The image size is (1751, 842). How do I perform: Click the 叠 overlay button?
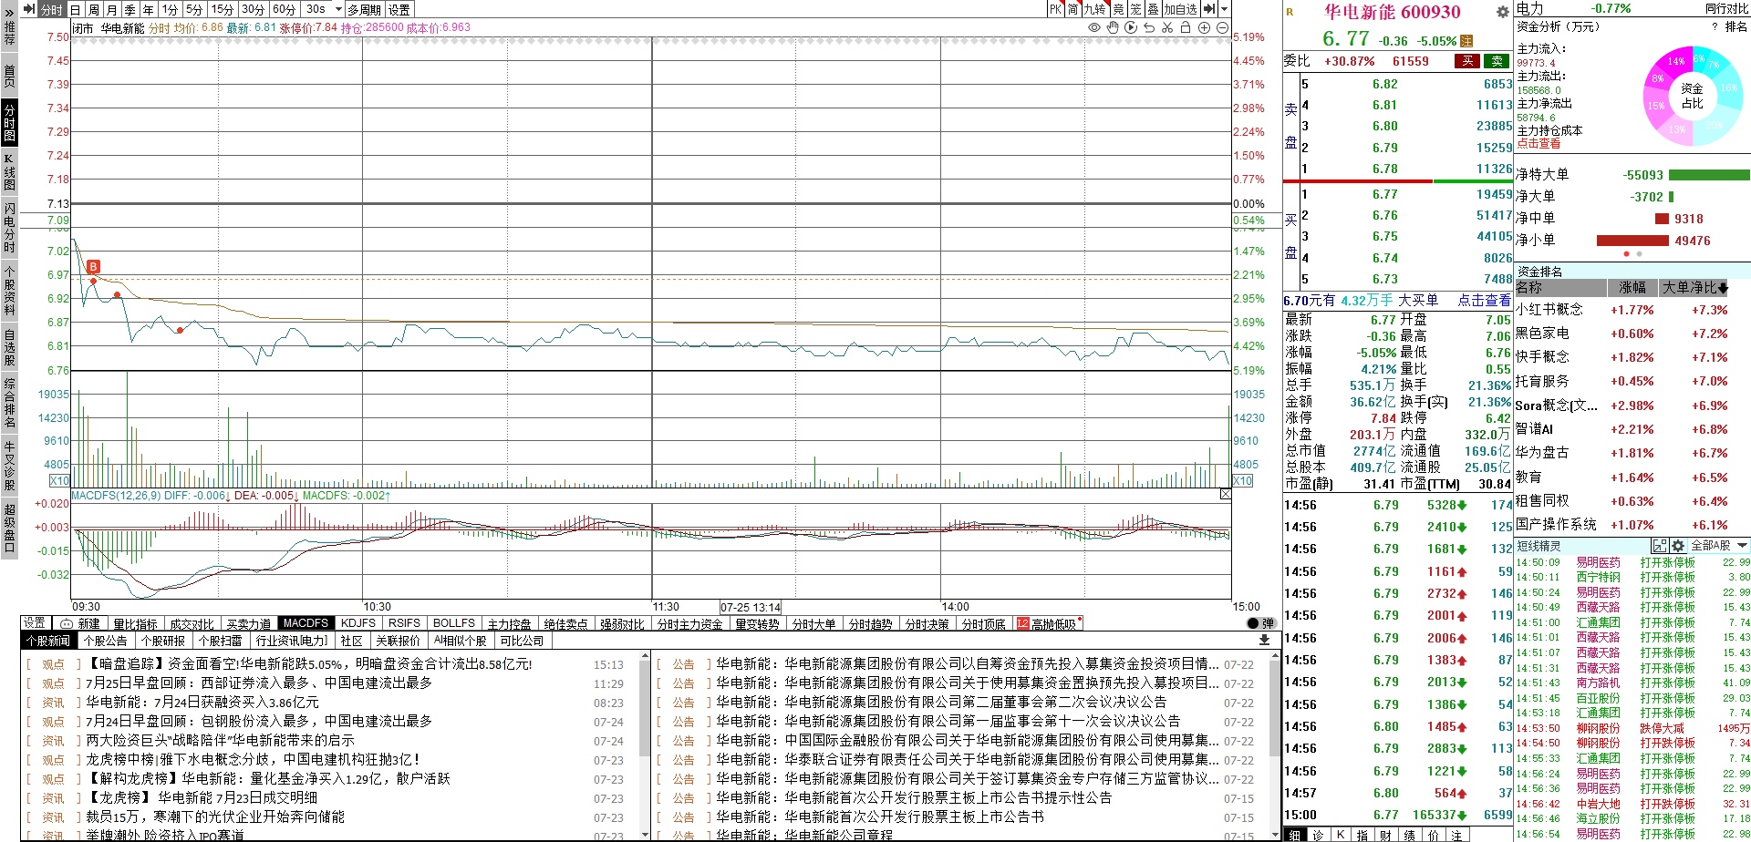[1153, 9]
